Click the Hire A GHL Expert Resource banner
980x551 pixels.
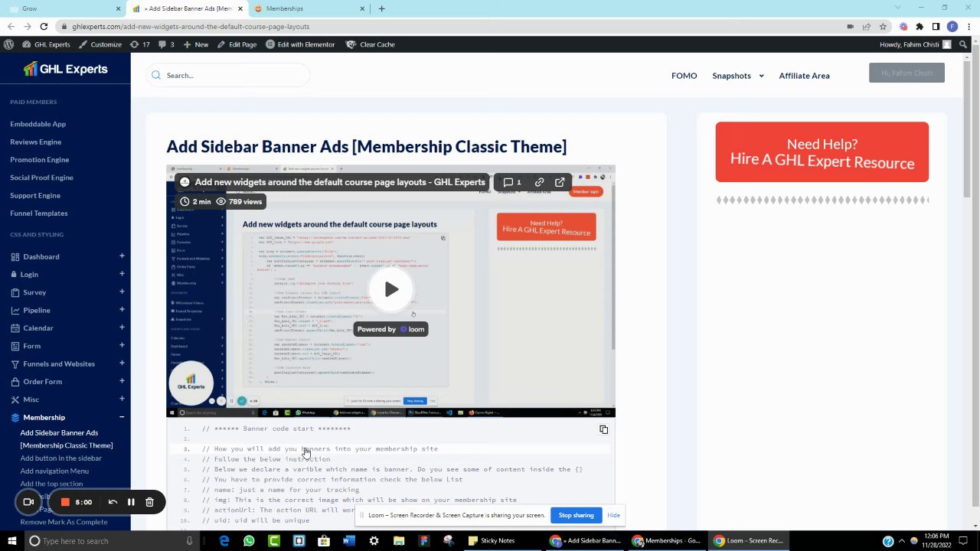click(x=822, y=152)
